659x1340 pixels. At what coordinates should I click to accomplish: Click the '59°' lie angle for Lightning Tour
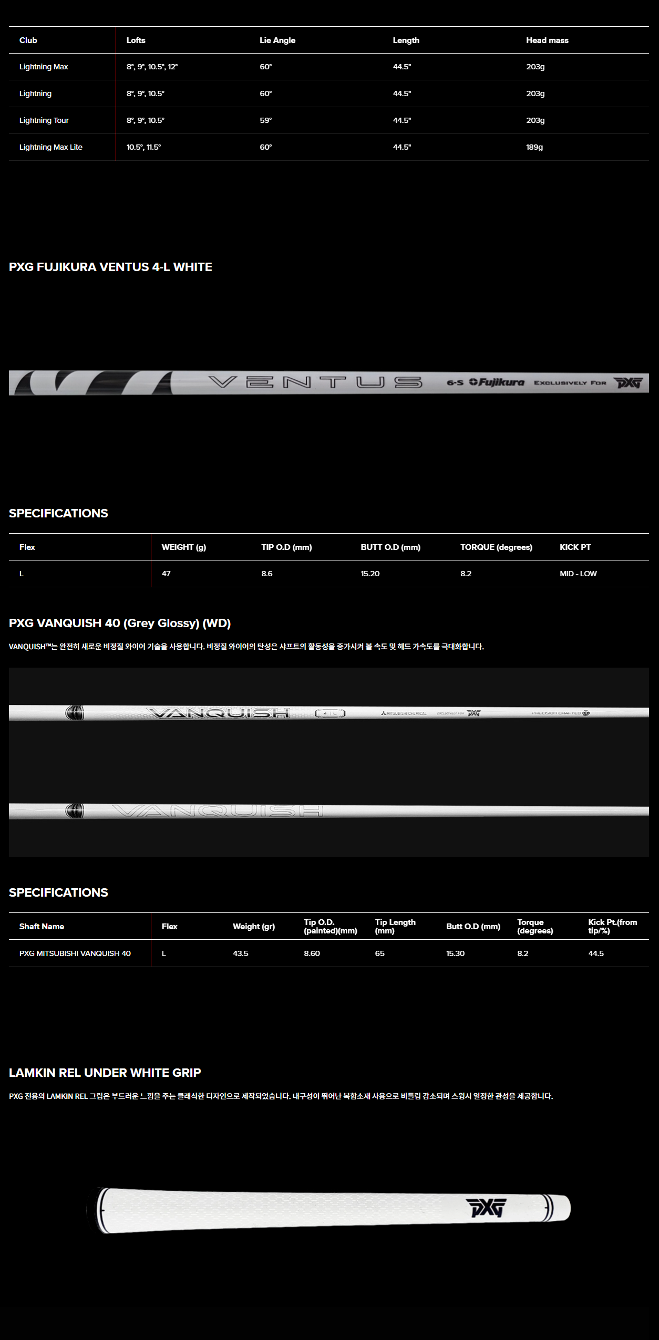[266, 120]
